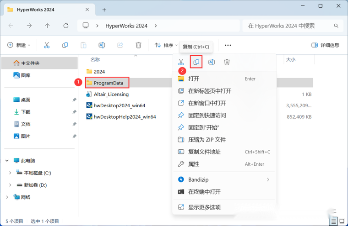This screenshot has height=226, width=348.
Task: Click the toolbar Delete trash icon
Action: click(138, 45)
